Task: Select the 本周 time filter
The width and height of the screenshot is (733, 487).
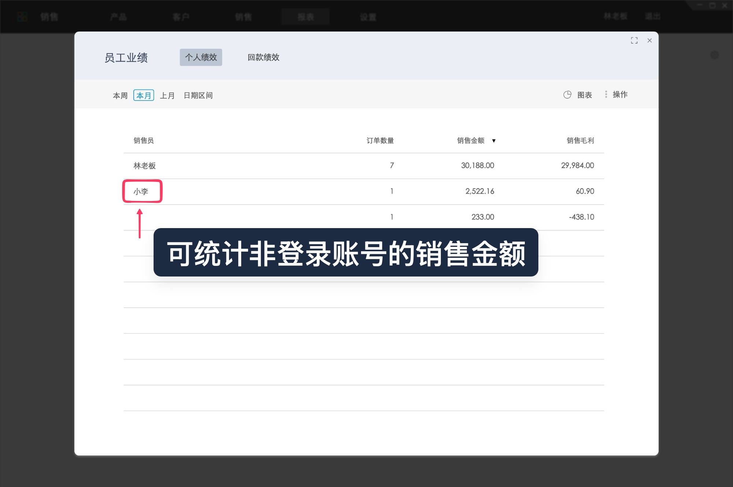Action: pos(120,95)
